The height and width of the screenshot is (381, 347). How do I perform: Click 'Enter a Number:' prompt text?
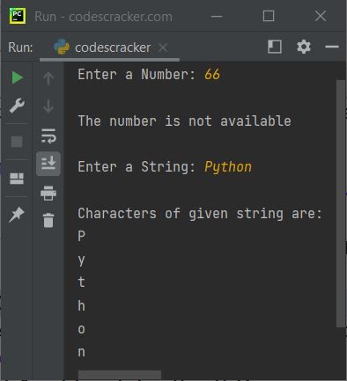coord(137,74)
